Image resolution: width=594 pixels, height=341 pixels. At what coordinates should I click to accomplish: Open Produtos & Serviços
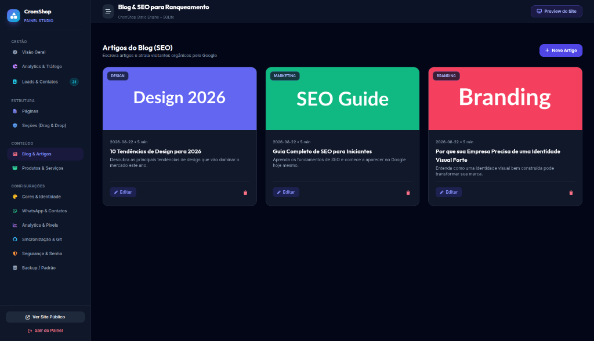(x=45, y=168)
